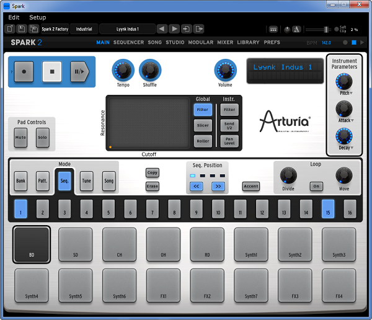Screen dimensions: 372x320
Task: Click the Copy button
Action: pos(153,172)
